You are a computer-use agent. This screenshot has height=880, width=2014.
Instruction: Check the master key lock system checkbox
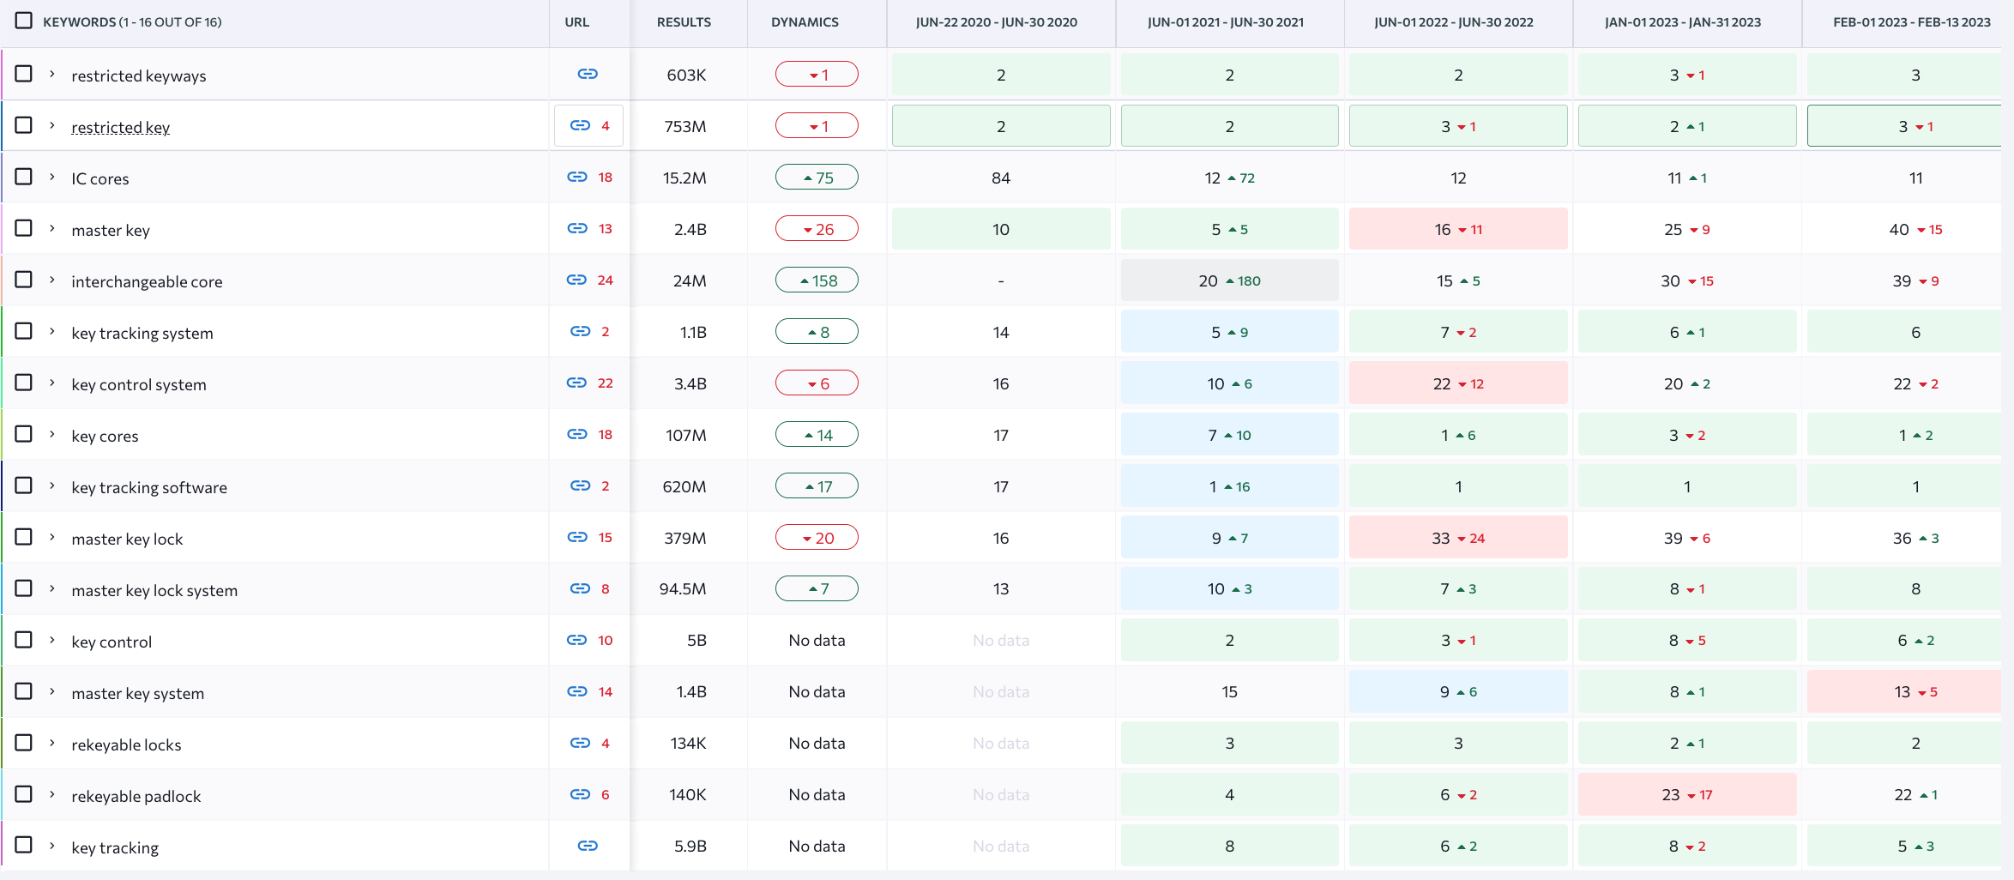pos(24,588)
